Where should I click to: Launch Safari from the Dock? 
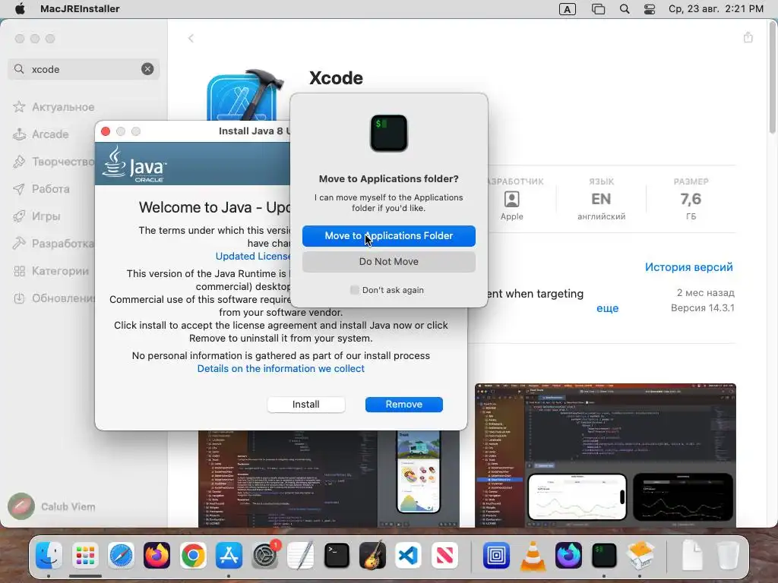coord(121,555)
